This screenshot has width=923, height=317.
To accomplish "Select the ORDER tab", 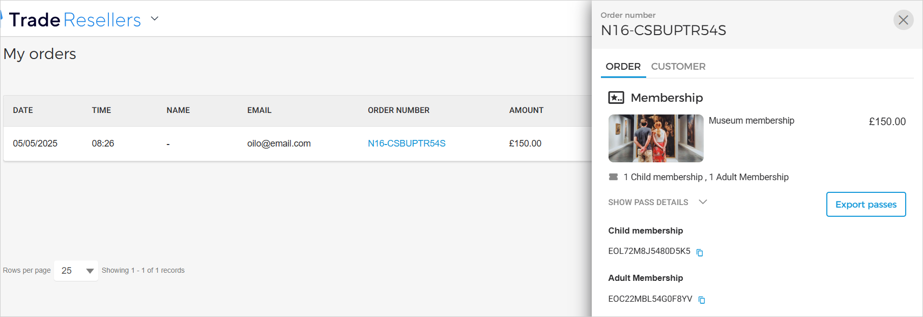I will coord(623,67).
